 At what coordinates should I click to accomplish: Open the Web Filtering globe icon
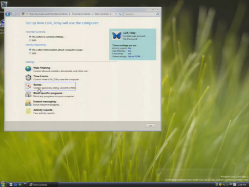point(28,69)
